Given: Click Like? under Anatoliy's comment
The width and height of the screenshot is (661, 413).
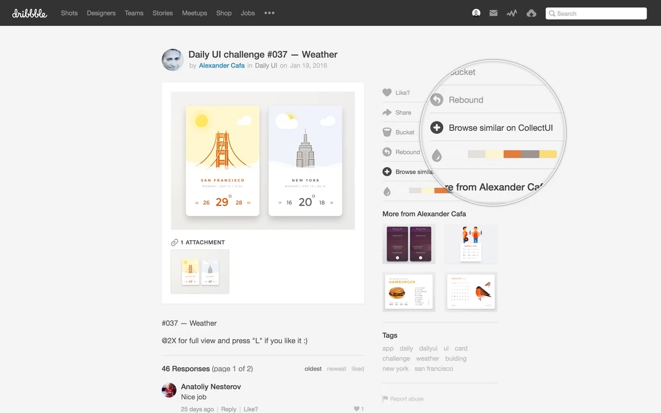Looking at the screenshot, I should coord(250,409).
